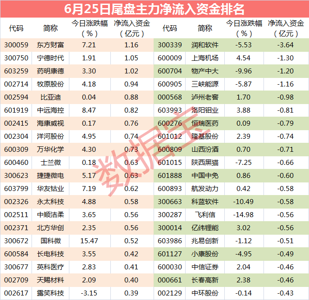309x300 pixels.
Task: Click the name 上海机场
Action: [x=205, y=58]
